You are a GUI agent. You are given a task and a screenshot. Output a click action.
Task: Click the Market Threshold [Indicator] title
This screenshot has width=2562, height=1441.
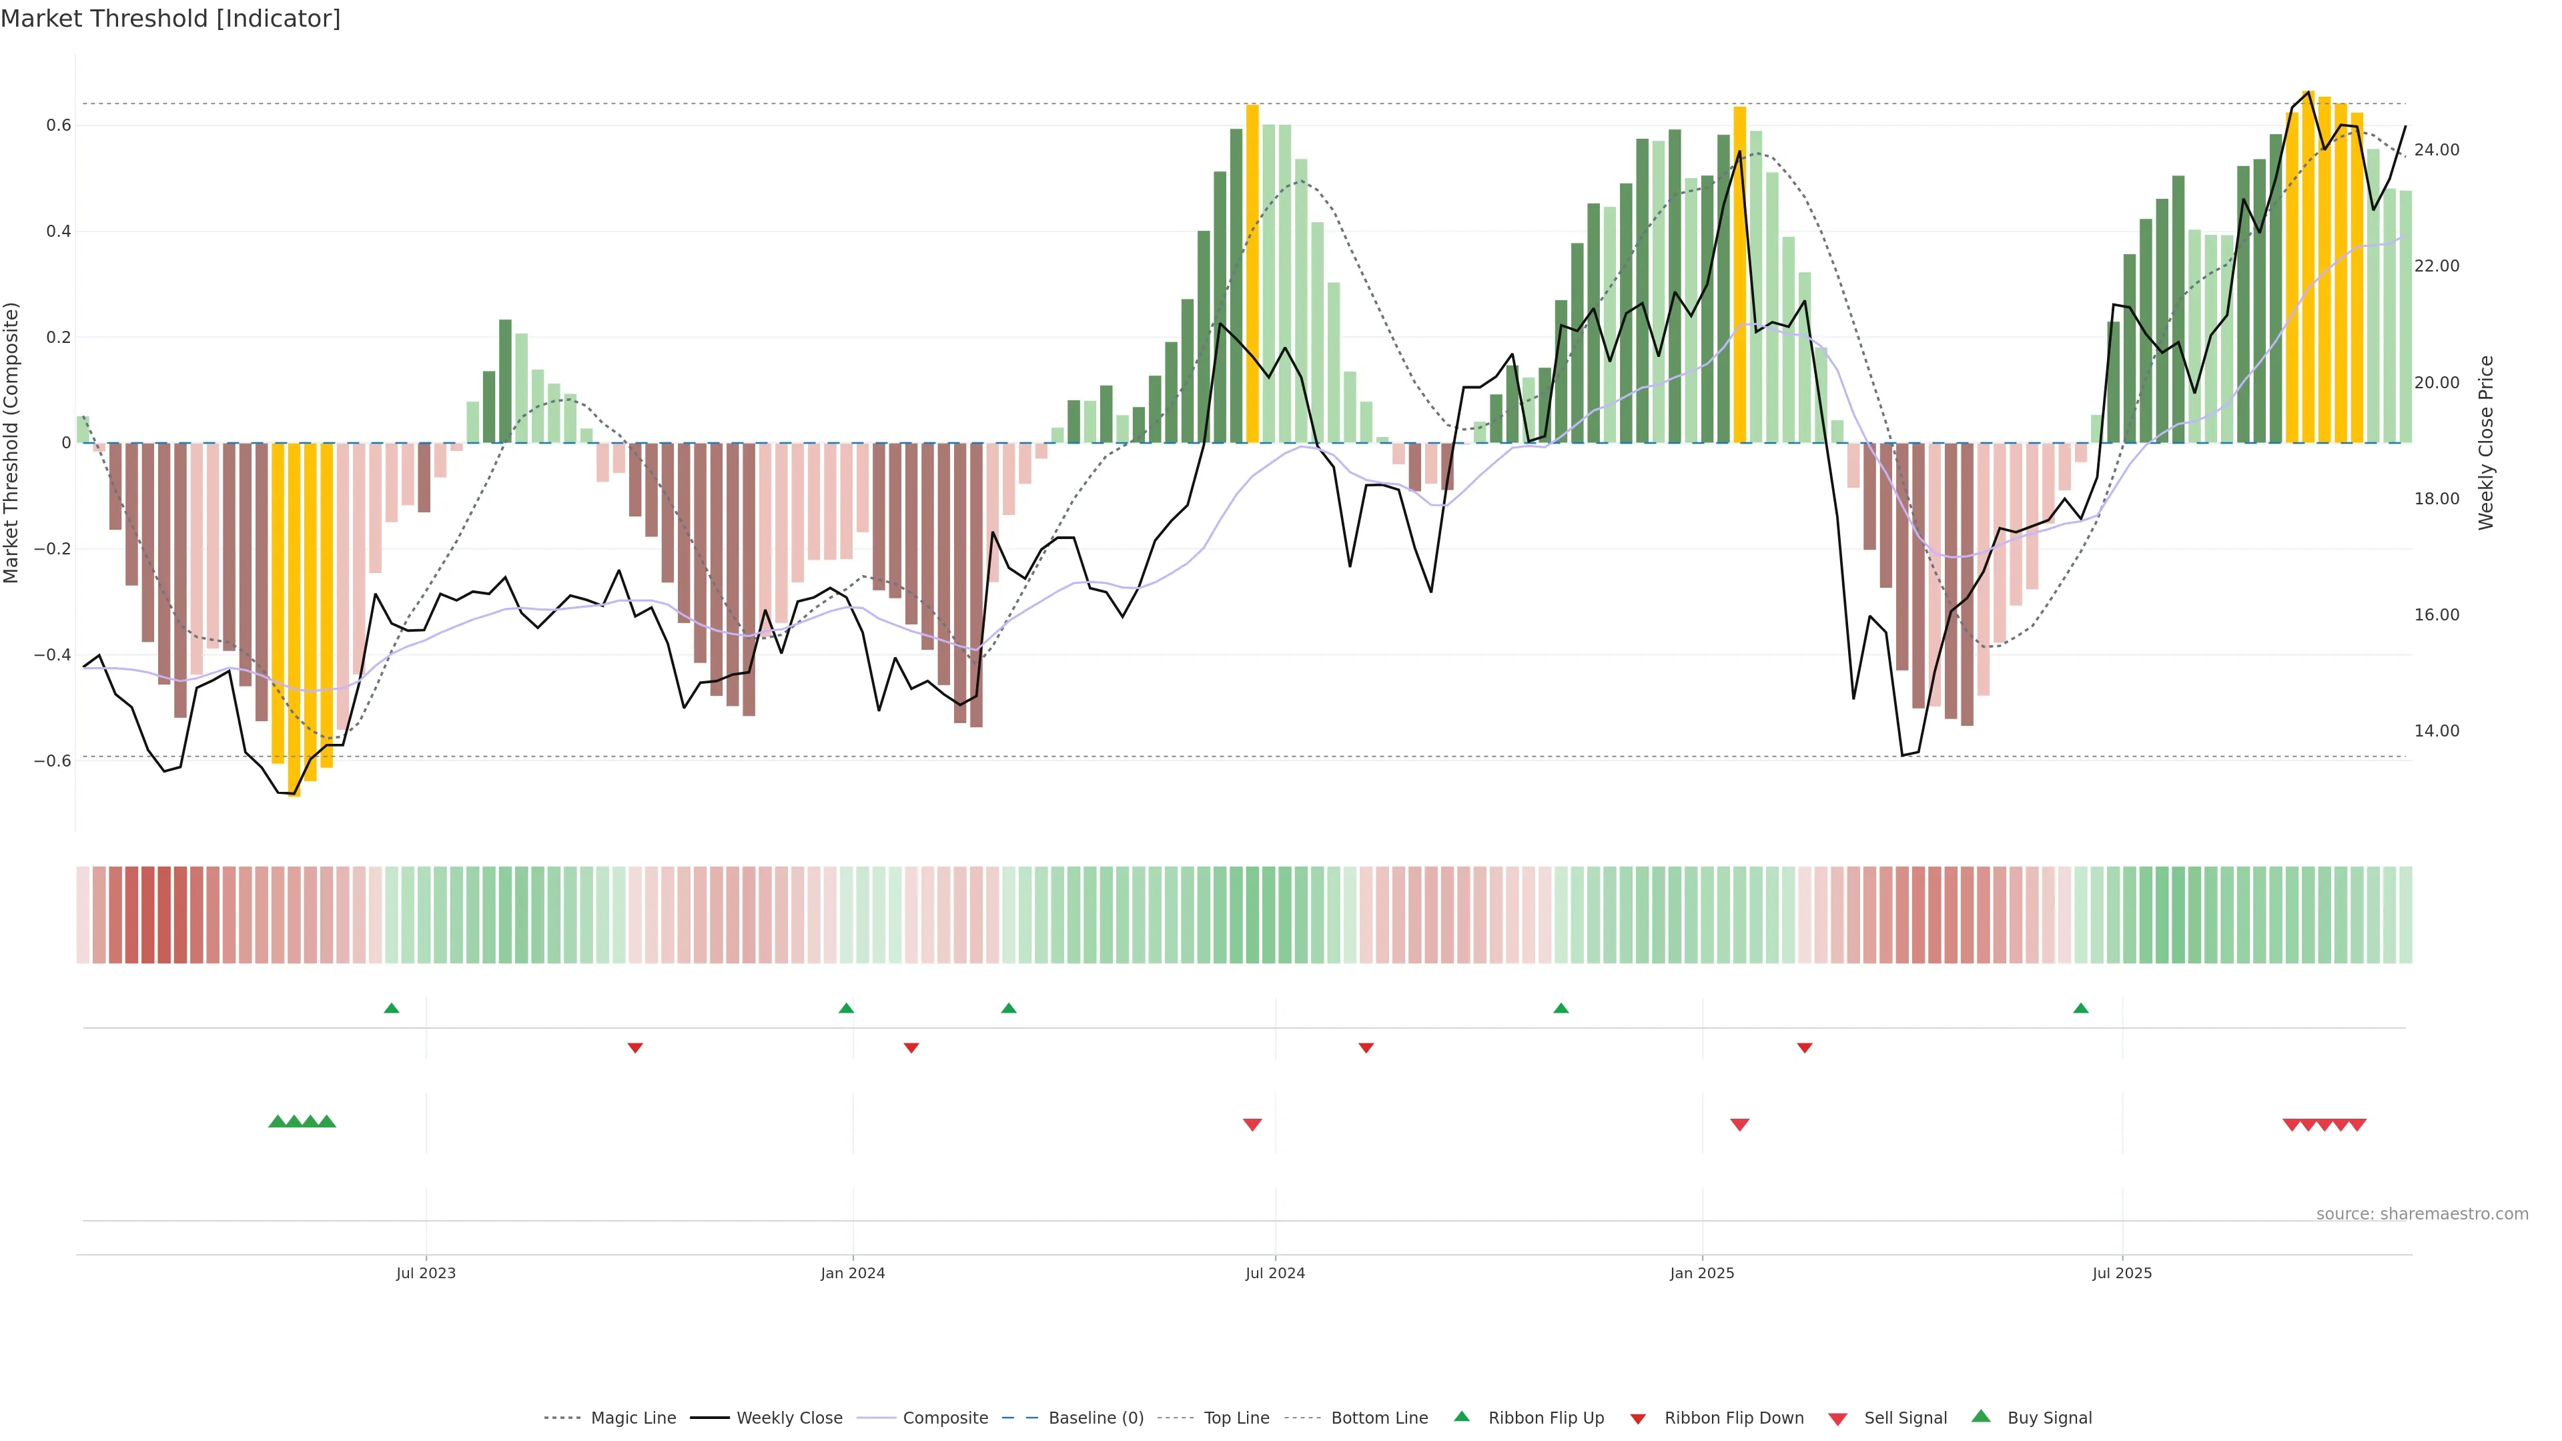pos(170,19)
